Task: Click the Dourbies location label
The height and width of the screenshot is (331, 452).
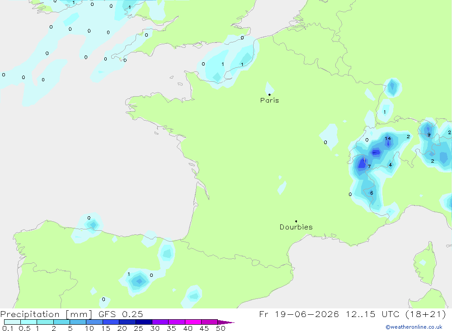Action: [296, 227]
